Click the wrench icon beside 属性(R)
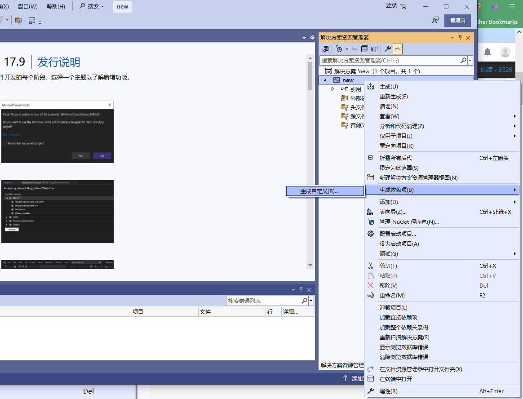Image resolution: width=523 pixels, height=399 pixels. pyautogui.click(x=371, y=391)
